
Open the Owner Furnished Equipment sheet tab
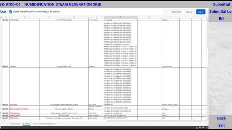click(x=44, y=124)
